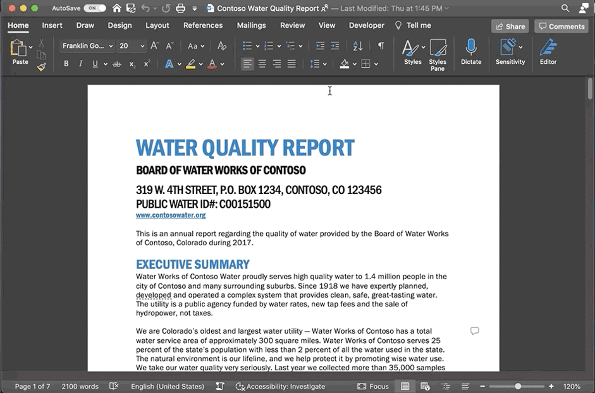Image resolution: width=595 pixels, height=393 pixels.
Task: Open the www.contosowater.org link
Action: click(x=171, y=215)
